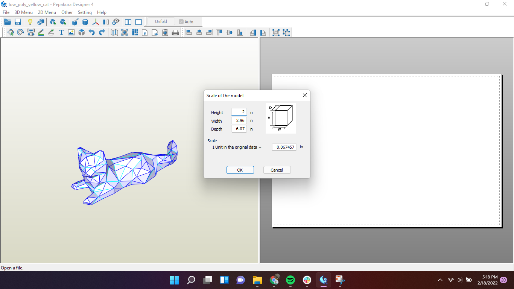Viewport: 514px width, 289px height.
Task: Open the 2D Menu
Action: pyautogui.click(x=47, y=12)
